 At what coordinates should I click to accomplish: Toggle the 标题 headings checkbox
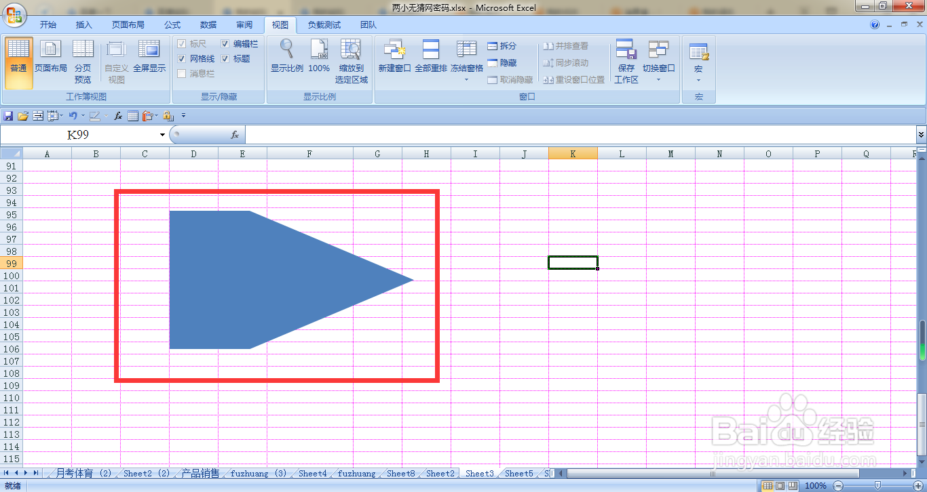(225, 59)
